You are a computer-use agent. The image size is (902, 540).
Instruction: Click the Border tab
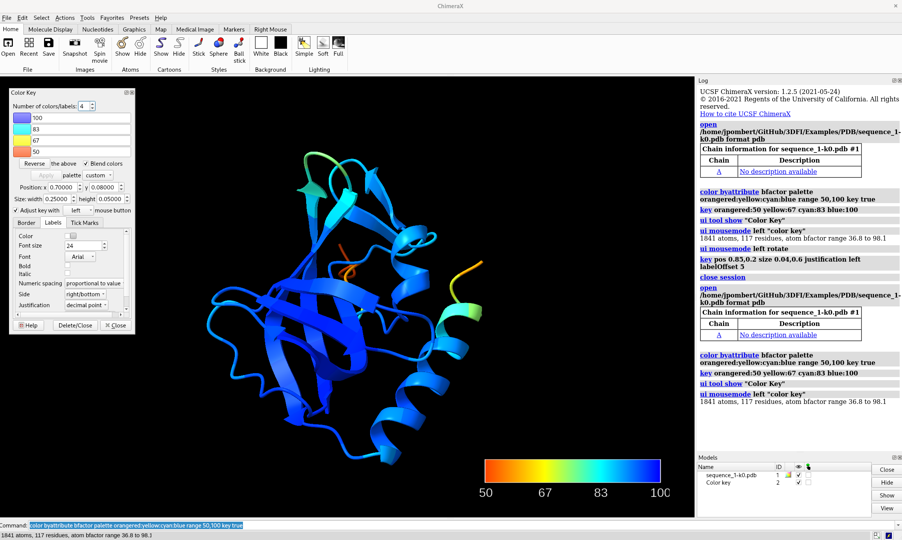[x=27, y=223]
